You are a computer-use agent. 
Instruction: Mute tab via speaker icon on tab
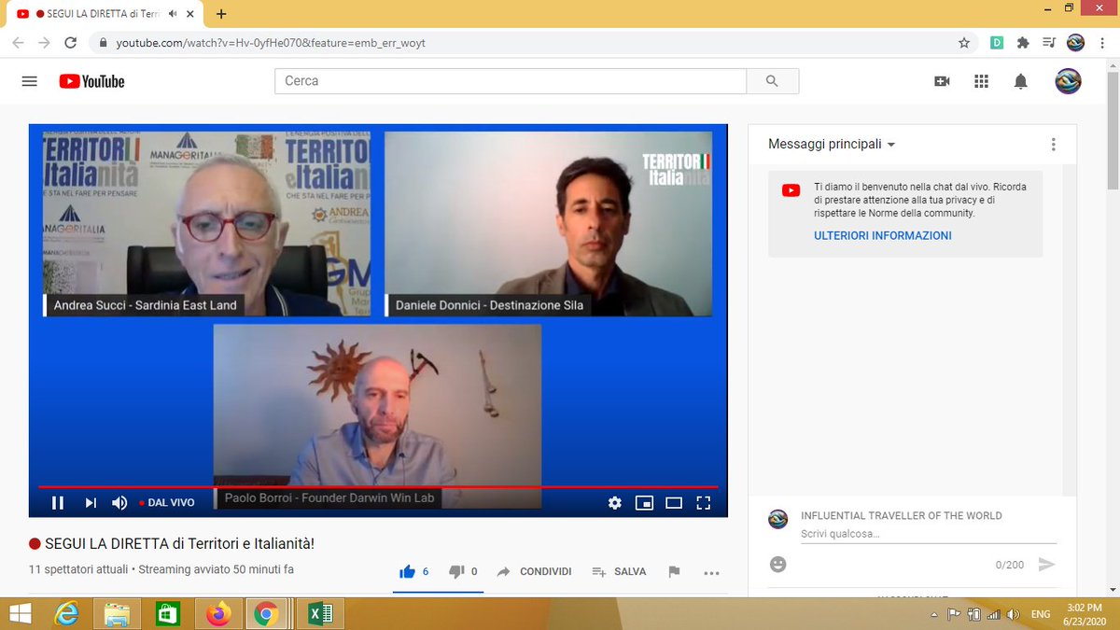pos(173,14)
